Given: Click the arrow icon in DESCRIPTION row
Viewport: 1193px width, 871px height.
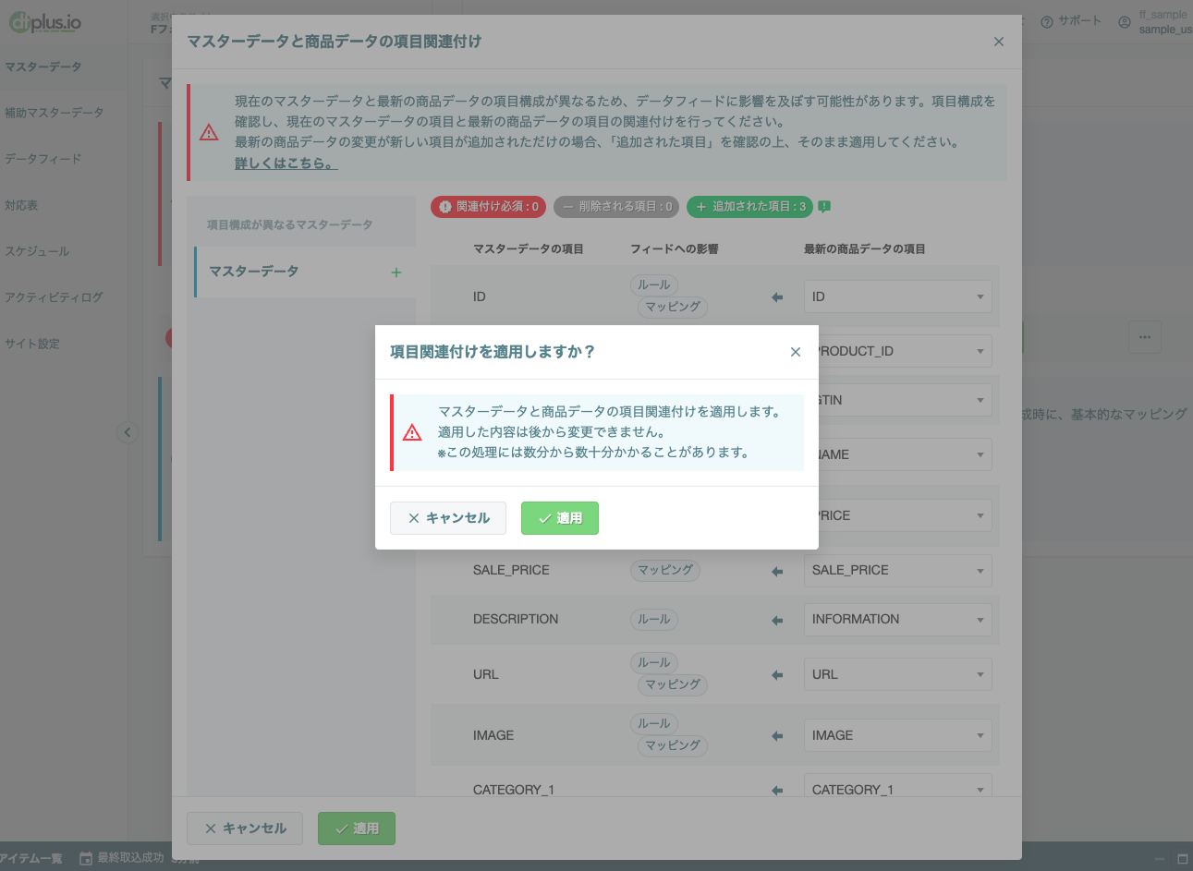Looking at the screenshot, I should point(777,620).
